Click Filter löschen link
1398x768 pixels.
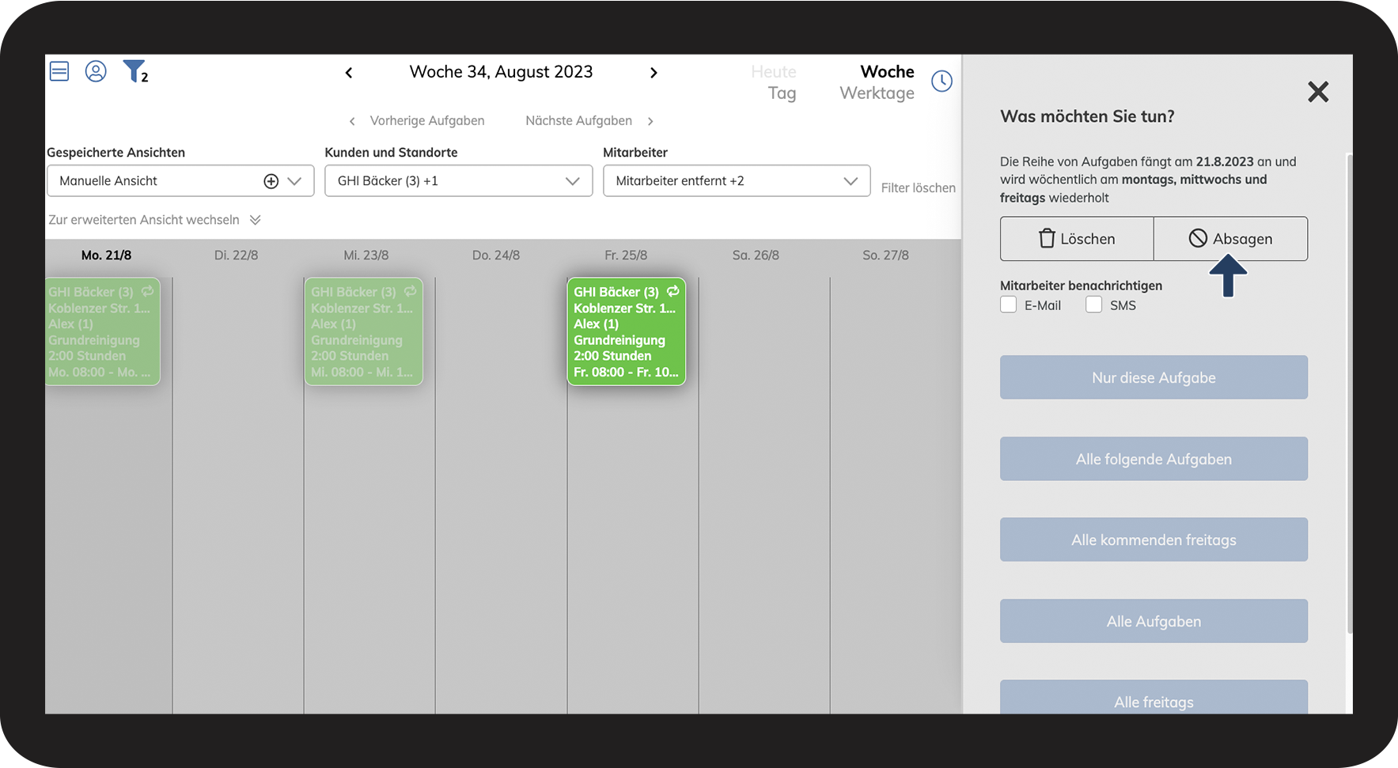pyautogui.click(x=918, y=188)
